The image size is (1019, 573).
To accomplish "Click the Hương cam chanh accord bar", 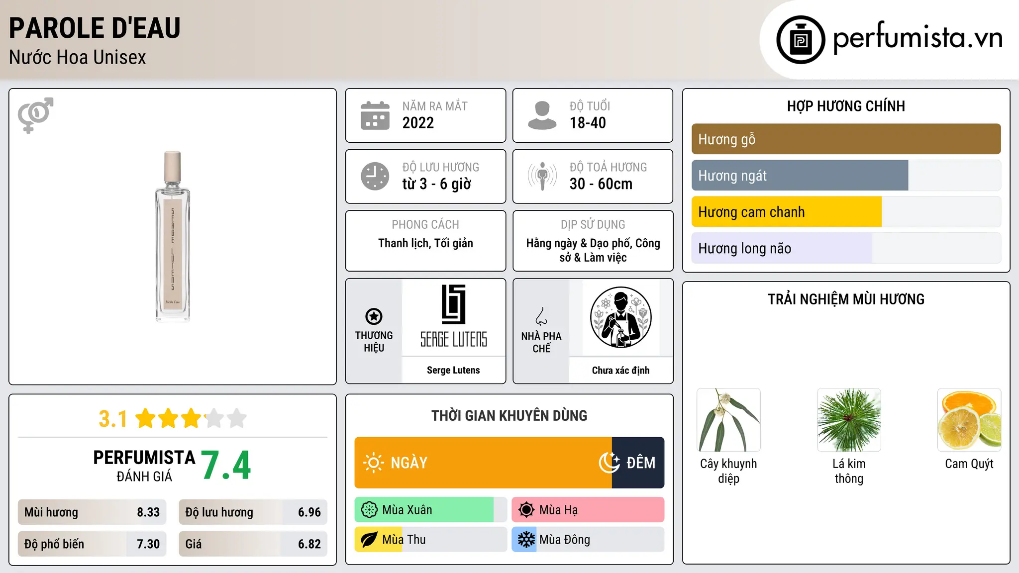I will 846,212.
